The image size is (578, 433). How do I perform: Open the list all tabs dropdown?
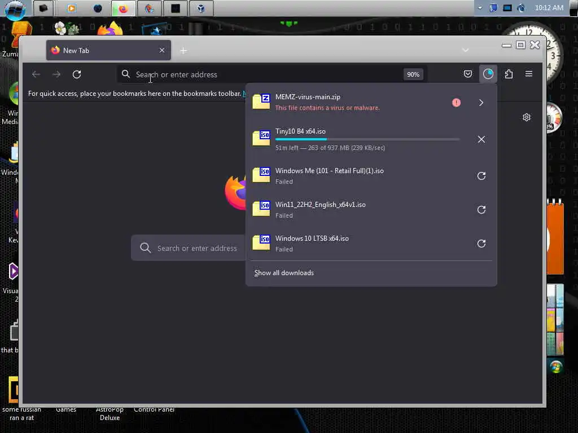point(465,50)
